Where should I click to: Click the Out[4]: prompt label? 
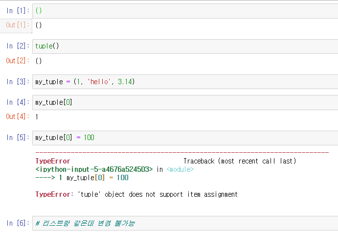coord(18,117)
